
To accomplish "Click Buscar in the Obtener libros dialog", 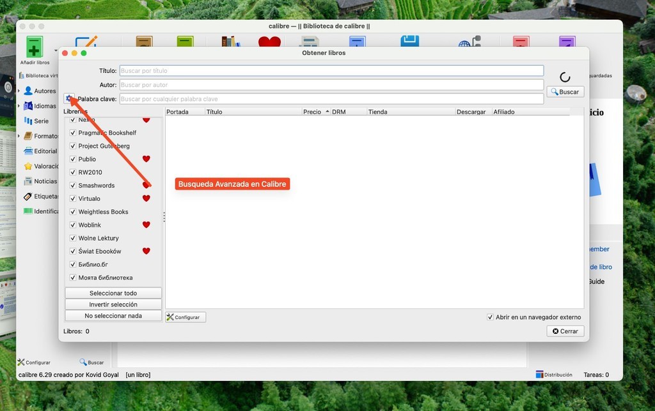I will coord(565,92).
